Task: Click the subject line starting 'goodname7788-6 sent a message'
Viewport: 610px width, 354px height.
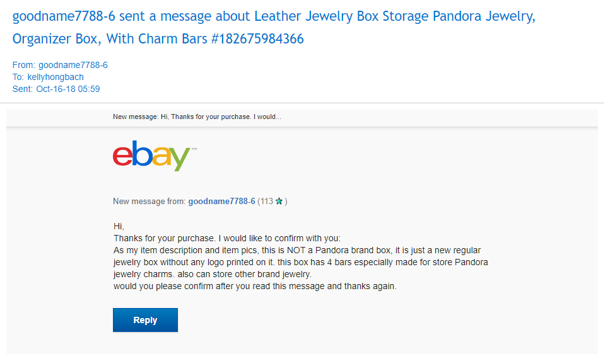Action: 274,16
